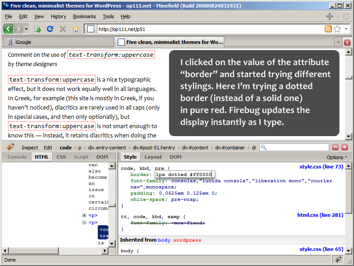354x266 pixels.
Task: Click Firebug status bar bug icon
Action: pos(338,260)
